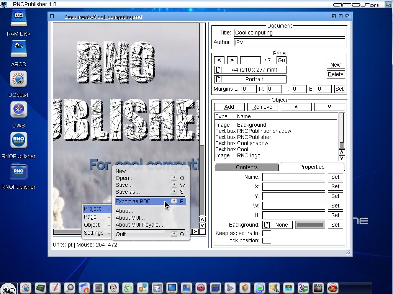
Task: Click the RNOPublisher application desktop icon
Action: 18,141
